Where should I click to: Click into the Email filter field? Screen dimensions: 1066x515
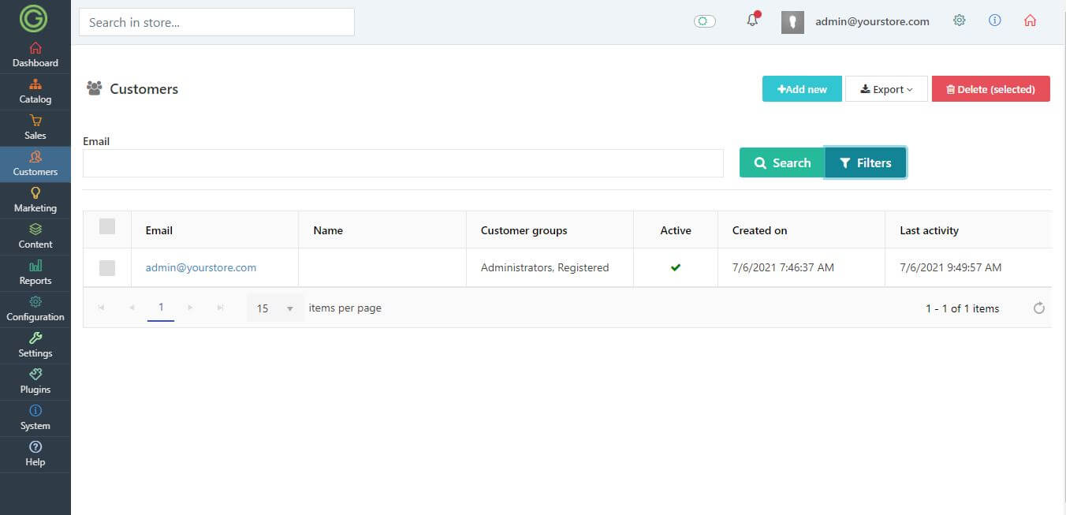tap(403, 163)
